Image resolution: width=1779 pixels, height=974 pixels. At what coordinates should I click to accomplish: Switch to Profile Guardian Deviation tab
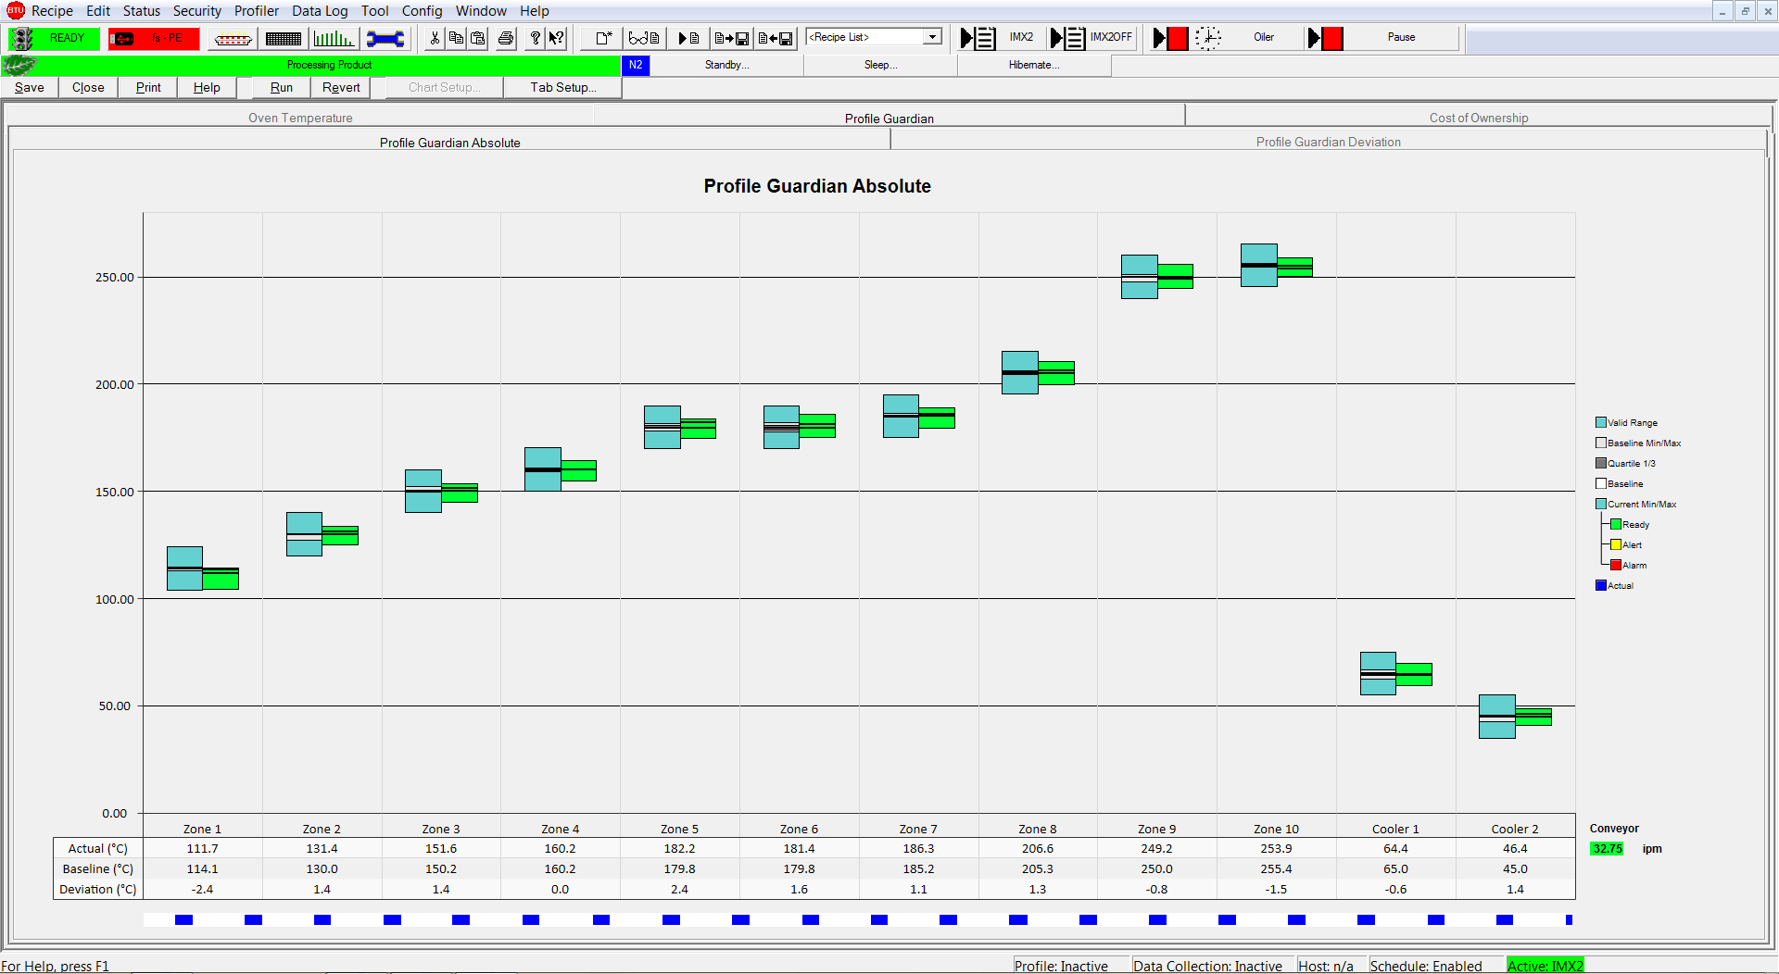(x=1328, y=142)
